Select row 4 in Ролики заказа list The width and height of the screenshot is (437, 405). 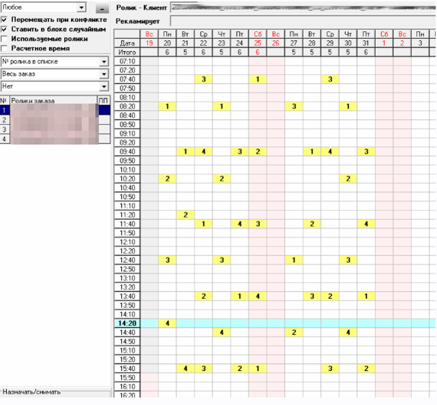[55, 139]
